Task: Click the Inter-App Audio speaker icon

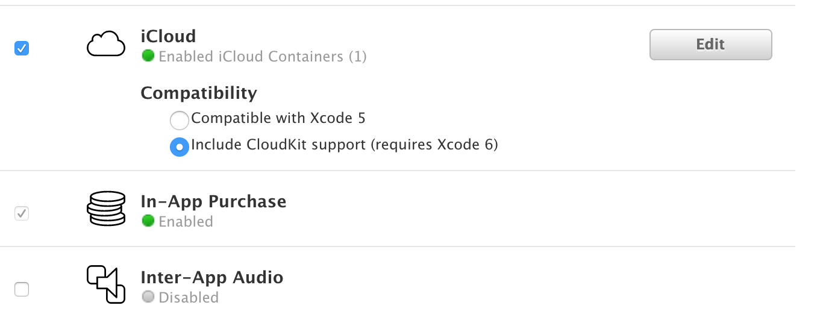Action: tap(106, 284)
